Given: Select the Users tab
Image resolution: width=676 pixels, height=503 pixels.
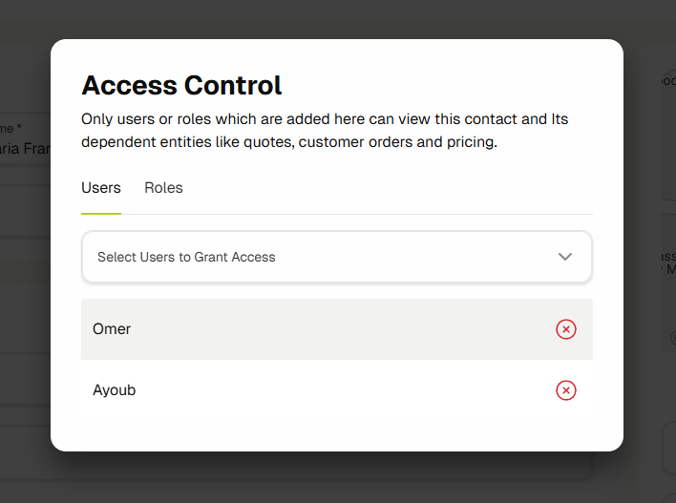Looking at the screenshot, I should 101,188.
